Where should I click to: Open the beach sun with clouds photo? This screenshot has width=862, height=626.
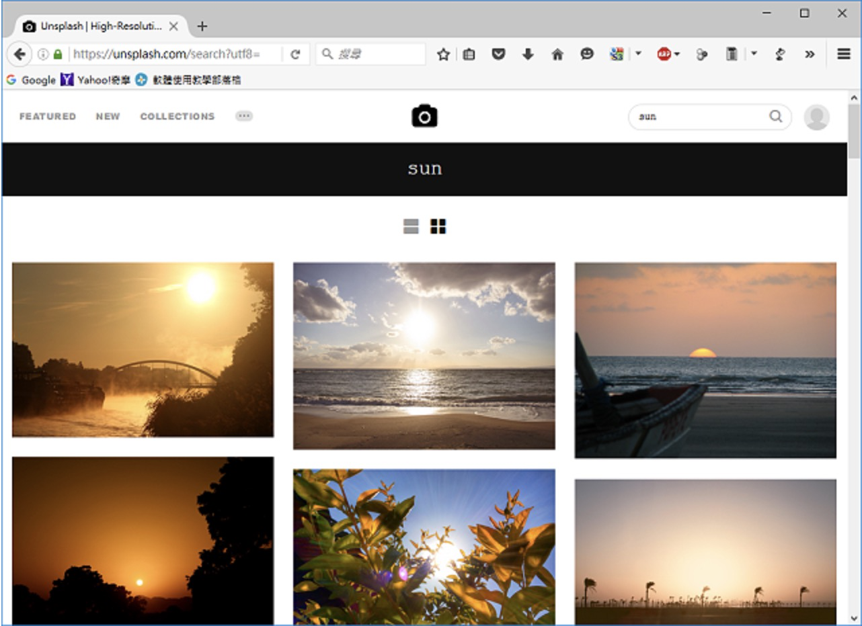pyautogui.click(x=424, y=355)
